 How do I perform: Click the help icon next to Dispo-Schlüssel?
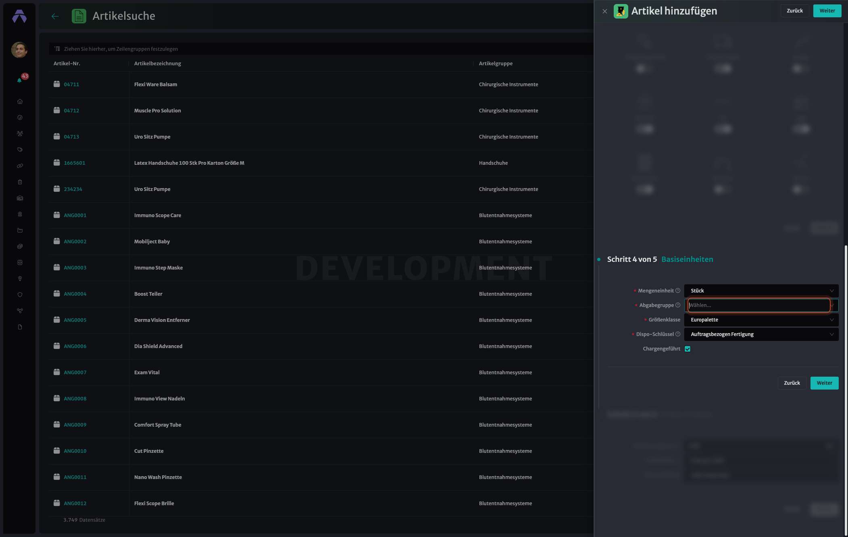point(678,334)
